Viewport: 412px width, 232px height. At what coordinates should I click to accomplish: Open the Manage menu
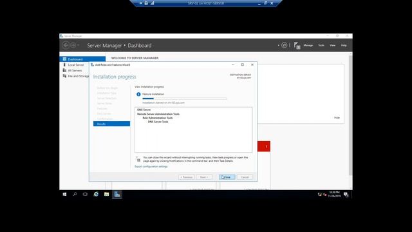coord(308,45)
